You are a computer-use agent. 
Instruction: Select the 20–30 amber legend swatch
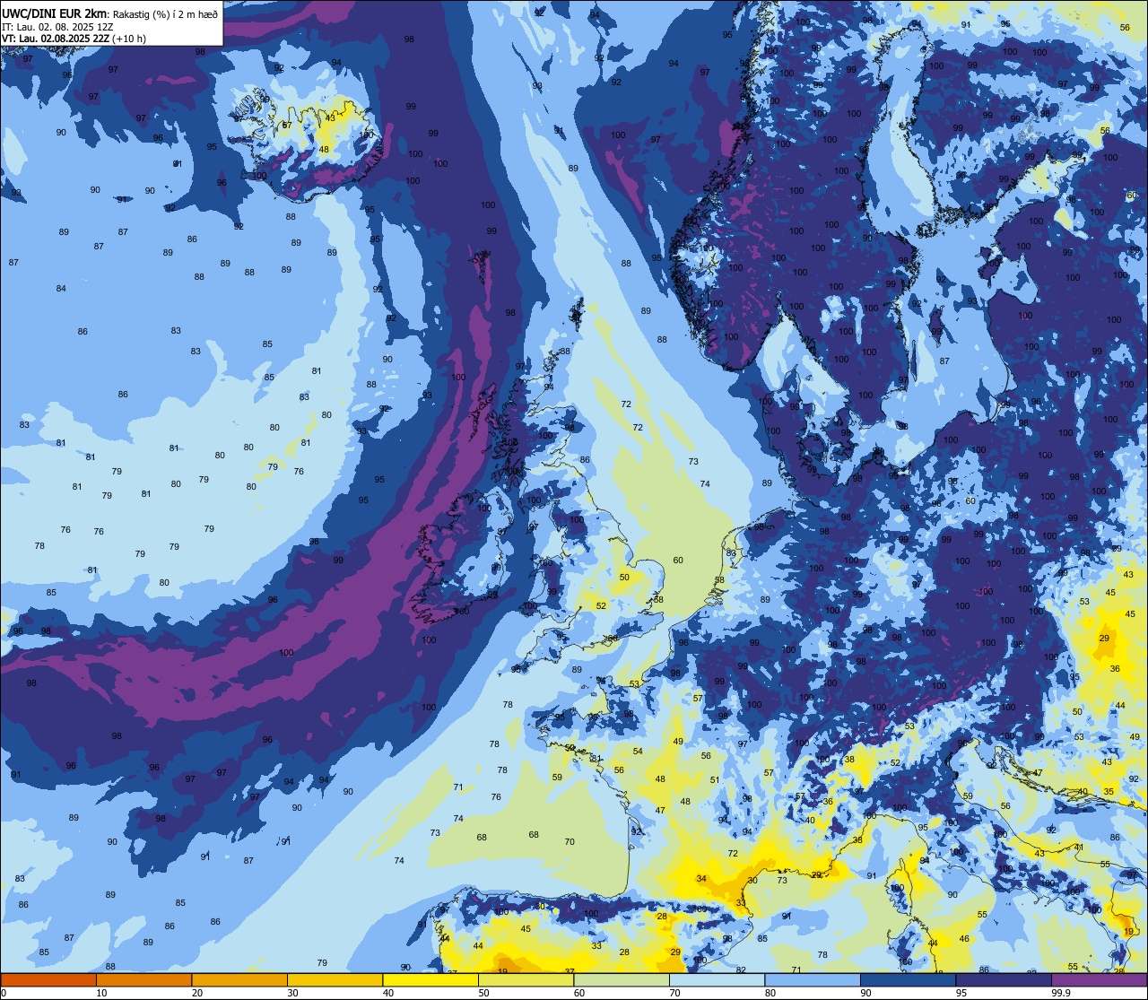[239, 979]
